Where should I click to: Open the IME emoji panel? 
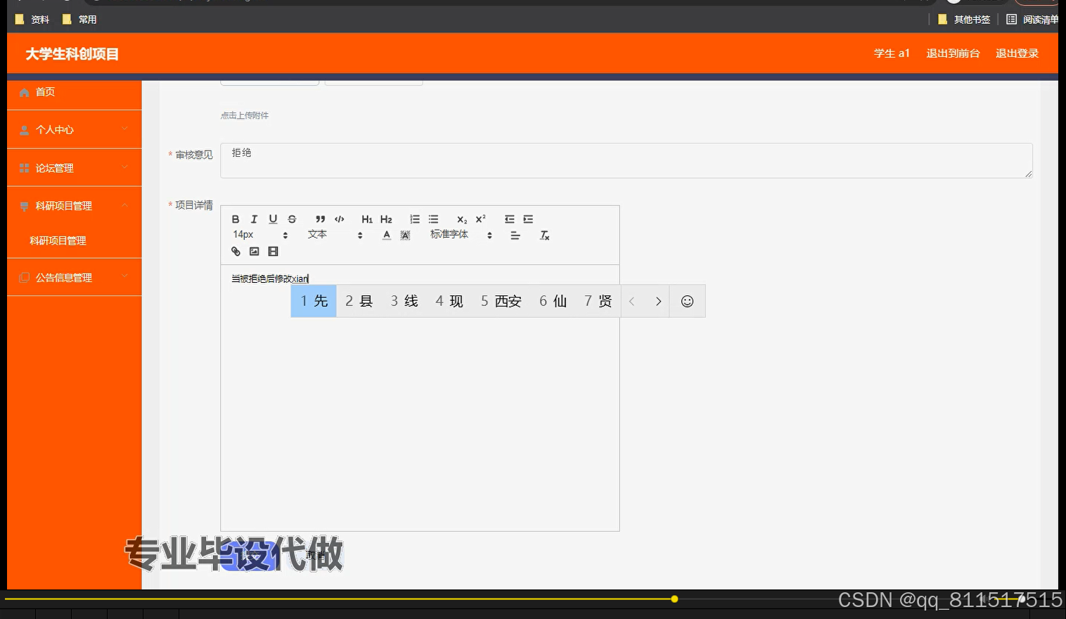pyautogui.click(x=687, y=301)
